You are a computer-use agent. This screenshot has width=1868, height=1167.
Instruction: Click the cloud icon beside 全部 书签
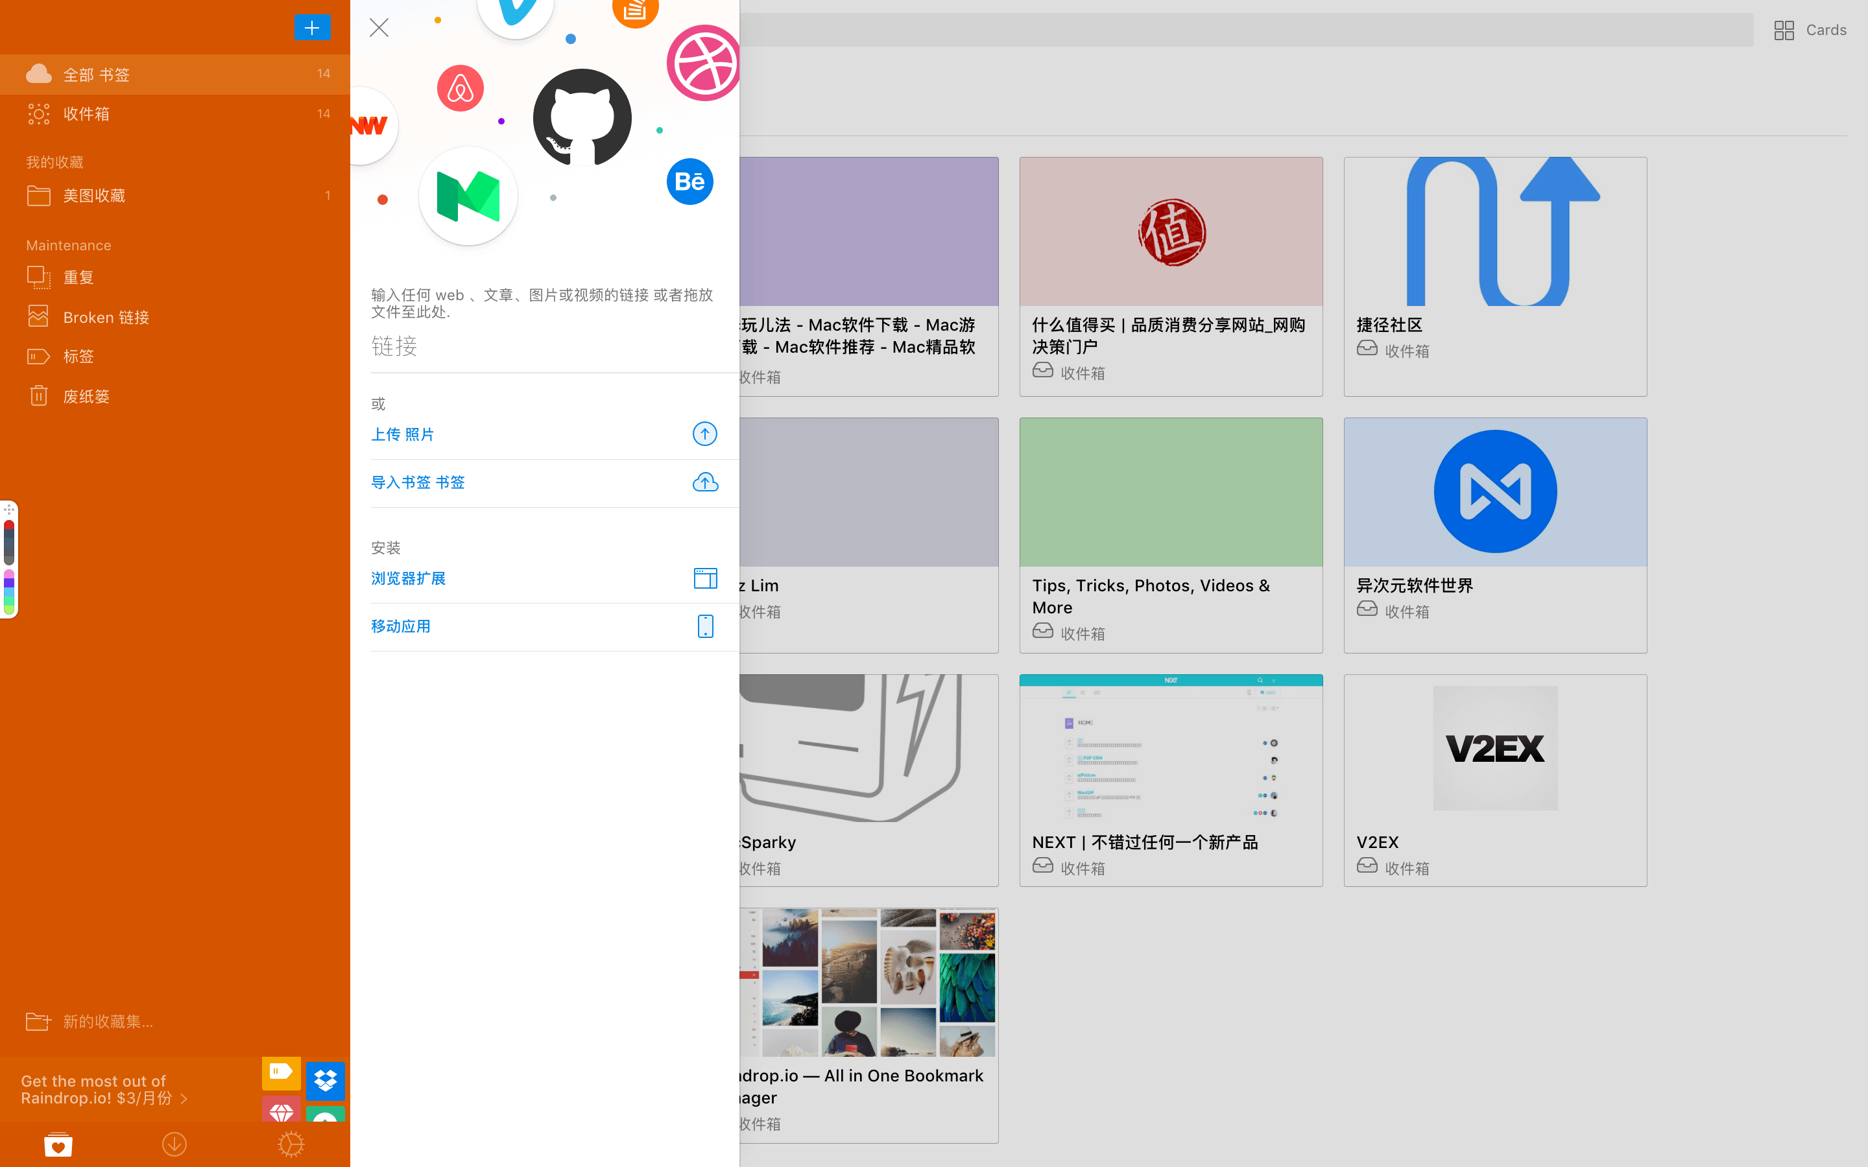tap(39, 74)
